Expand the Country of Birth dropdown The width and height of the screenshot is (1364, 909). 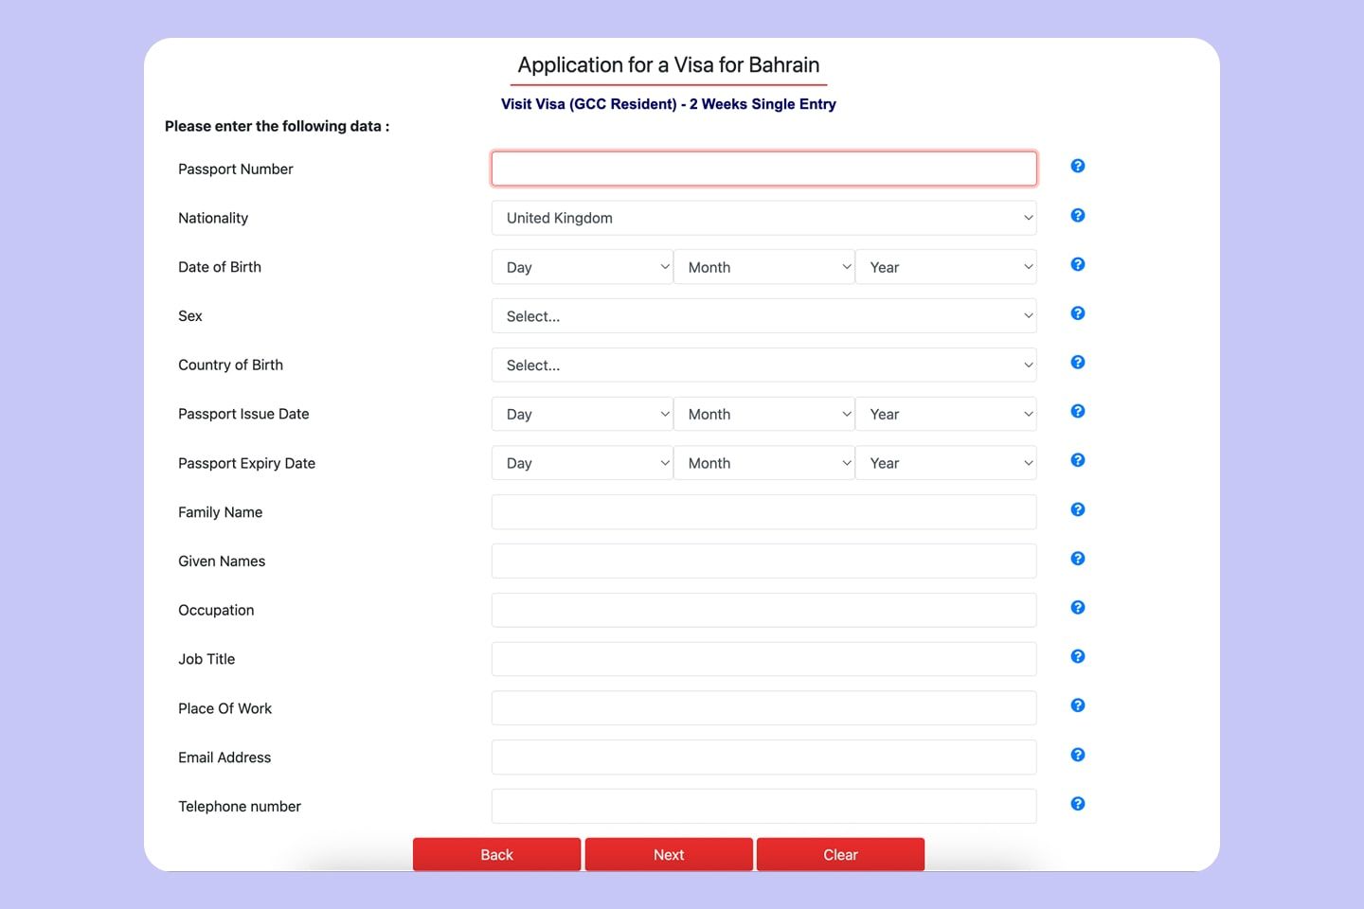(x=763, y=365)
